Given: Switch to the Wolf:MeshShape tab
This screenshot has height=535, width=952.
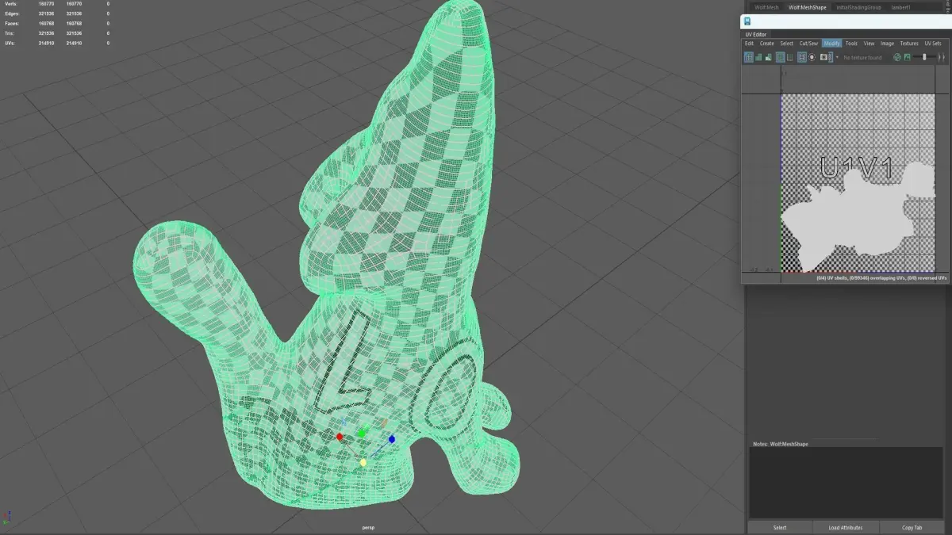Looking at the screenshot, I should pos(806,7).
